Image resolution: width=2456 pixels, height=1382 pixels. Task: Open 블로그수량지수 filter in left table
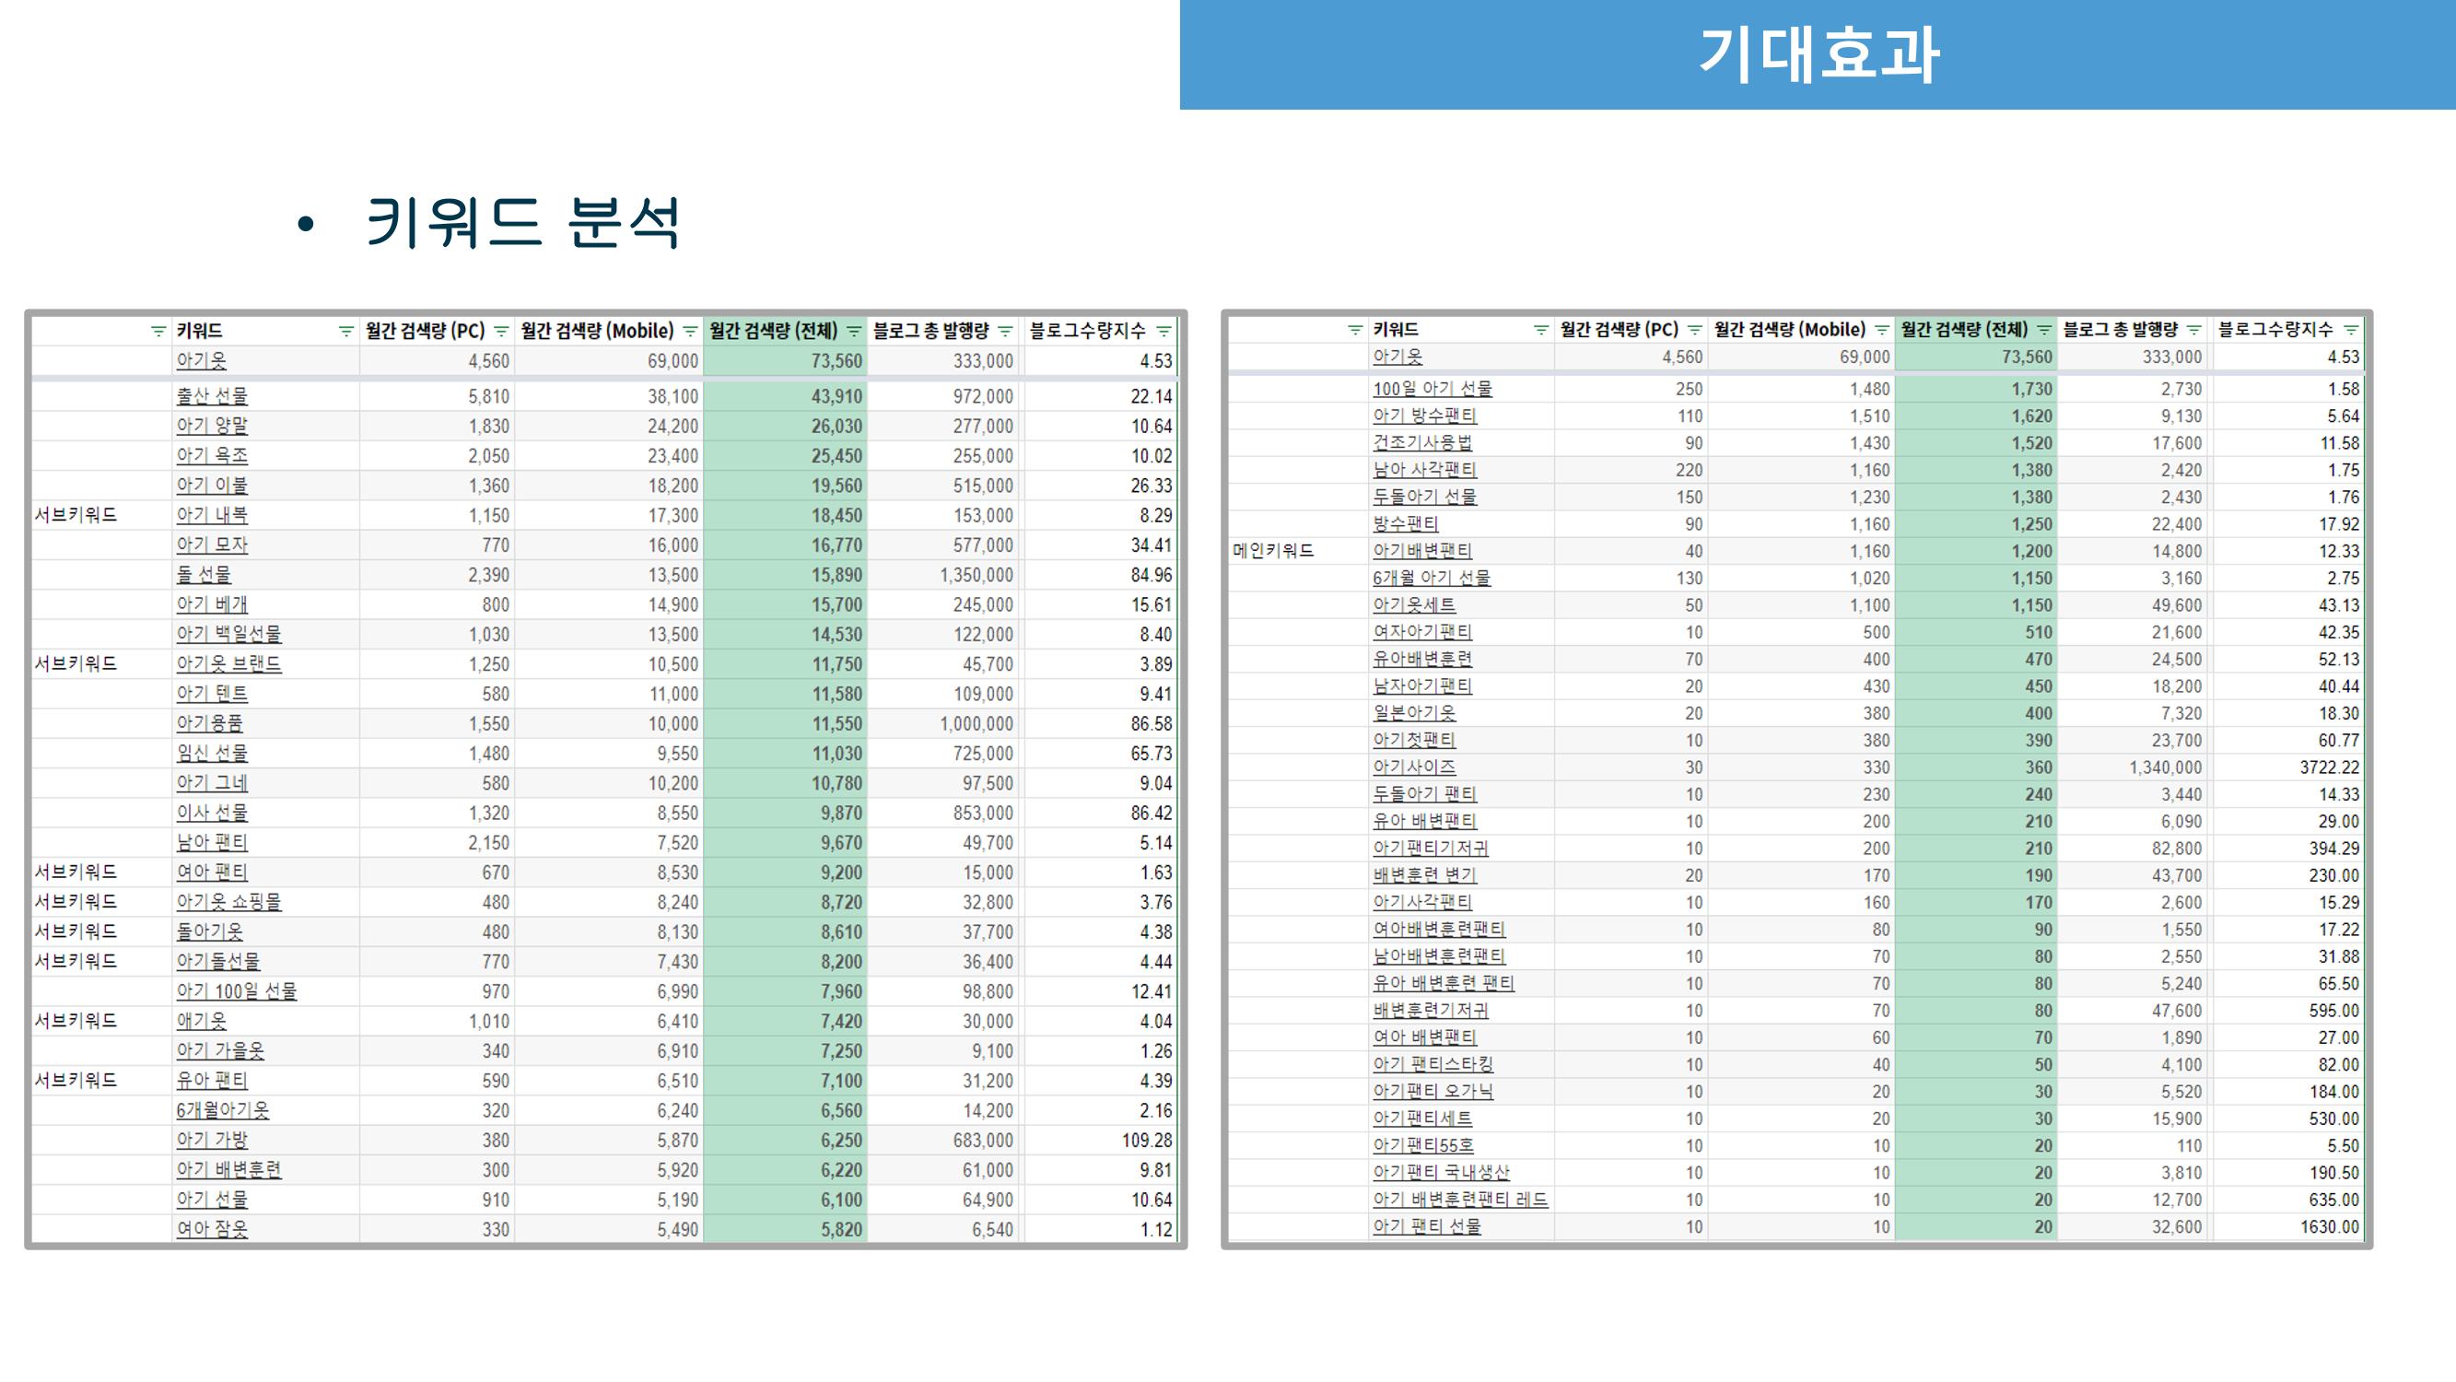[1164, 331]
